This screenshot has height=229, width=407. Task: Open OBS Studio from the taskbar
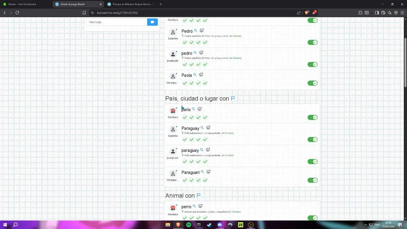[x=251, y=225]
